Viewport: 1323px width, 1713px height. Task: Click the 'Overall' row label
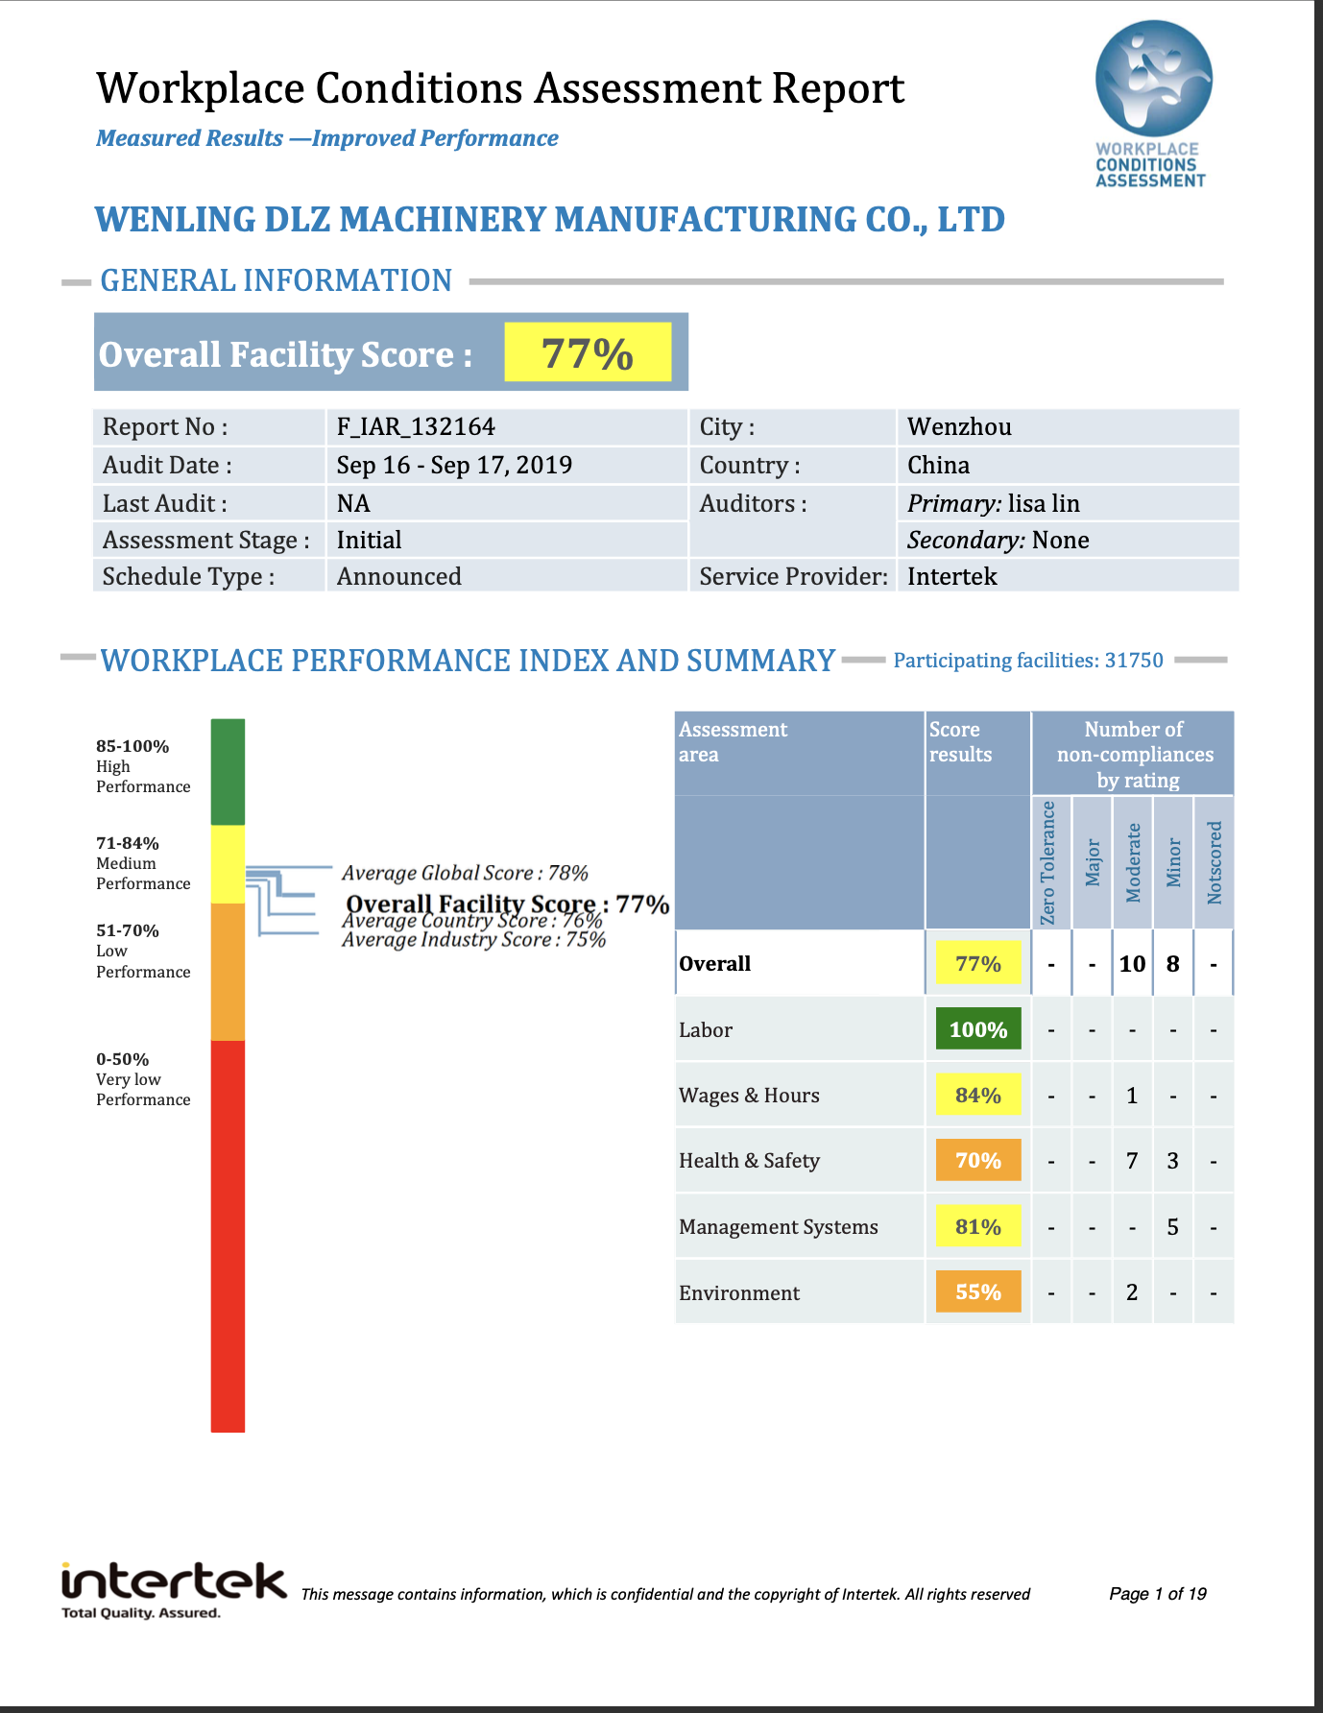[x=714, y=963]
